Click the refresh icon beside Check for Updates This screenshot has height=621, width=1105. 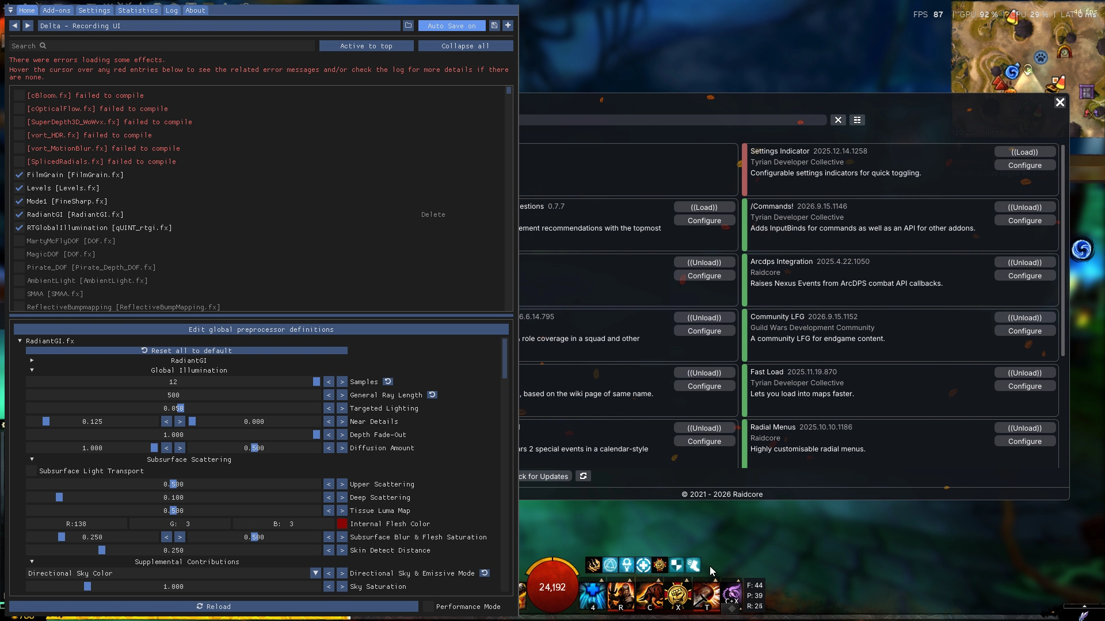[583, 476]
